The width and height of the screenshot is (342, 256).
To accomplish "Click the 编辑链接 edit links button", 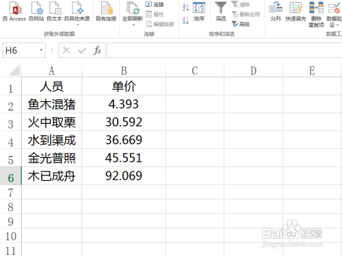I will (x=160, y=24).
